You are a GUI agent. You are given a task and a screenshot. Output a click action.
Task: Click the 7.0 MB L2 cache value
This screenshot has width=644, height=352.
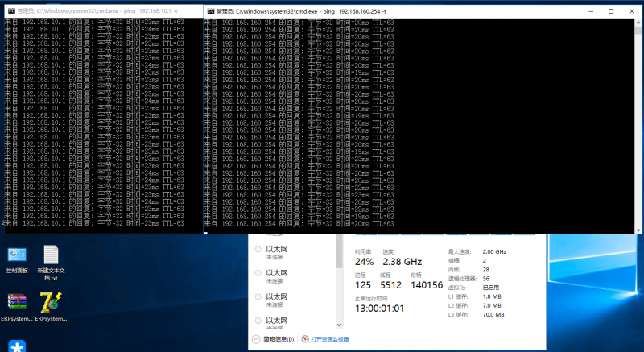492,305
